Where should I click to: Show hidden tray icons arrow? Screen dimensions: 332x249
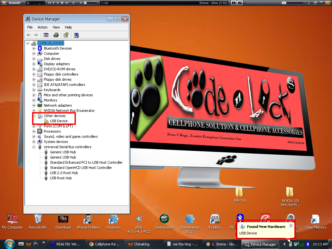284,244
